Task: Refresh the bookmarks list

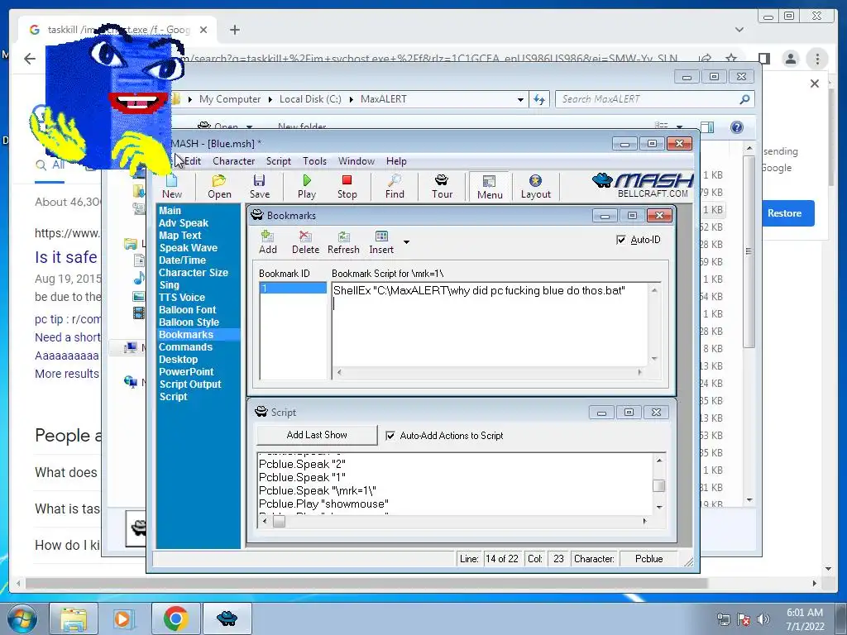Action: point(343,242)
